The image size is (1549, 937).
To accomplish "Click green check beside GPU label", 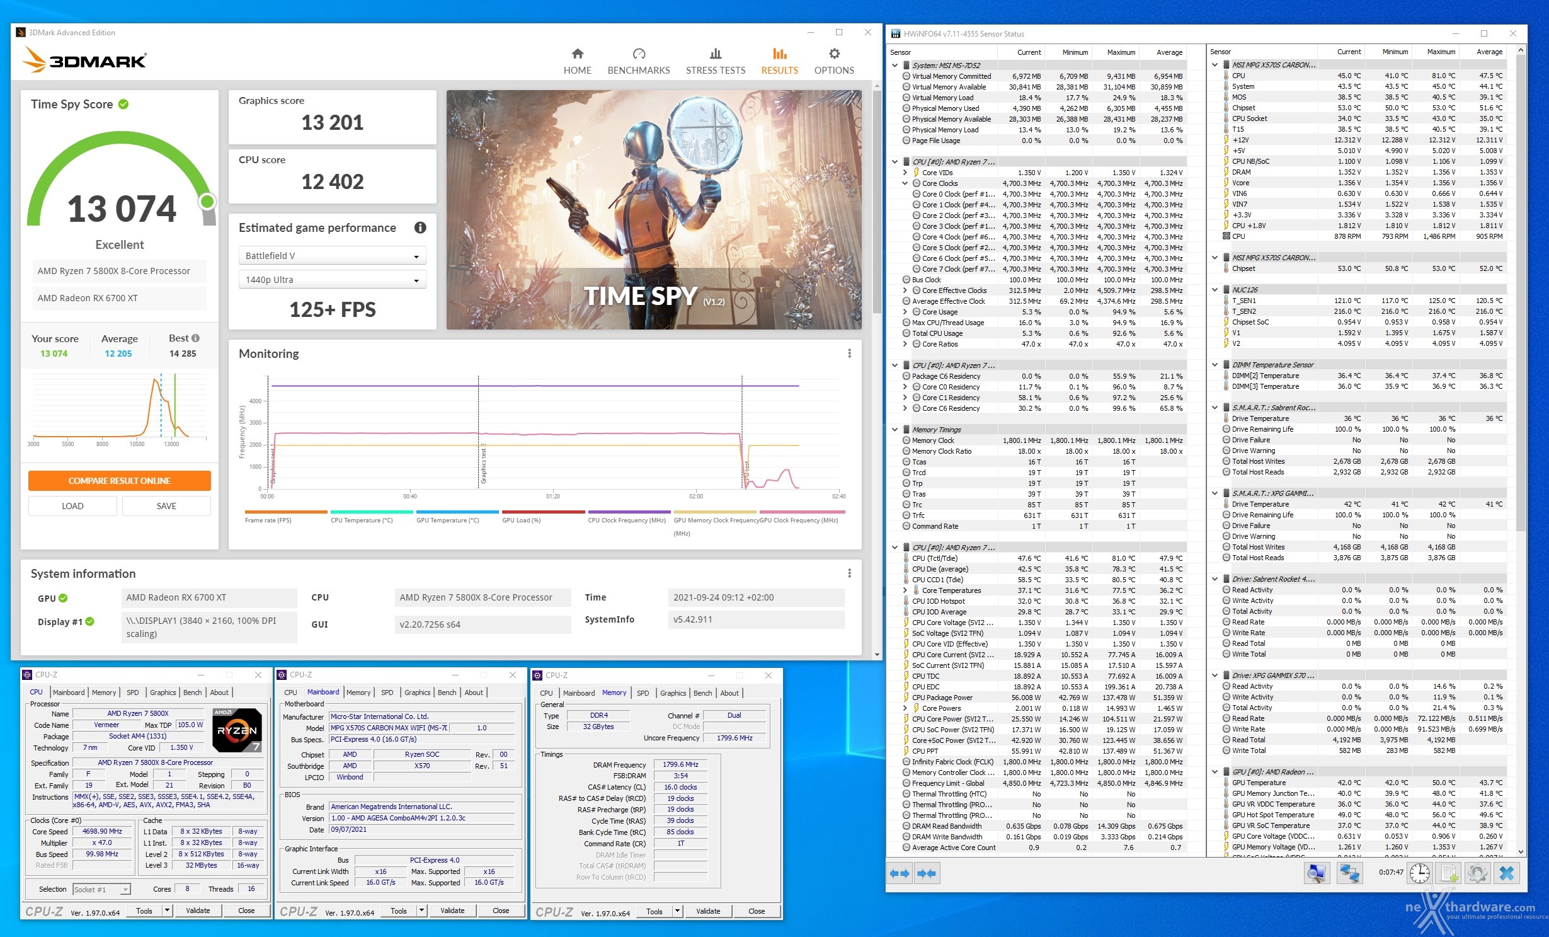I will (63, 598).
